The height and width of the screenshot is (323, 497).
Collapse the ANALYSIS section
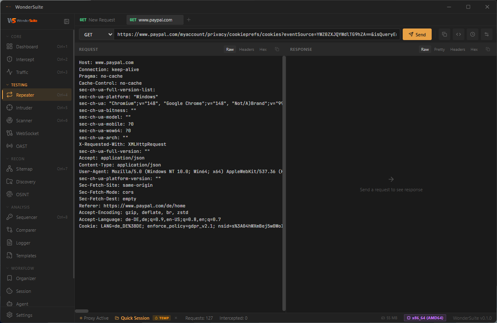[17, 207]
